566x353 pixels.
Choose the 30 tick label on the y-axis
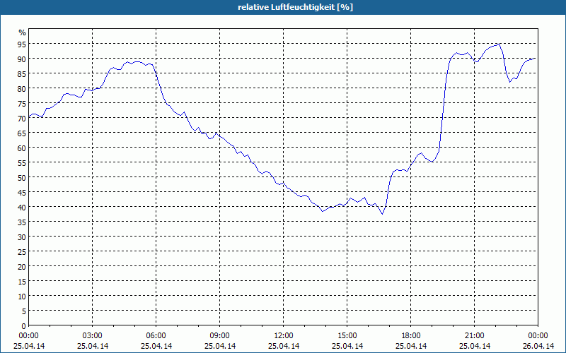point(23,237)
